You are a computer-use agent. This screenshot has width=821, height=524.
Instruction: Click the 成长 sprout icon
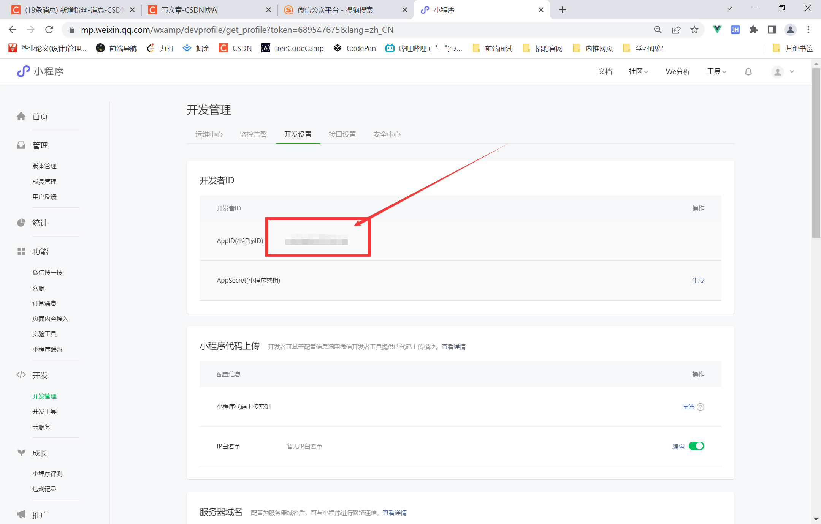(x=21, y=453)
